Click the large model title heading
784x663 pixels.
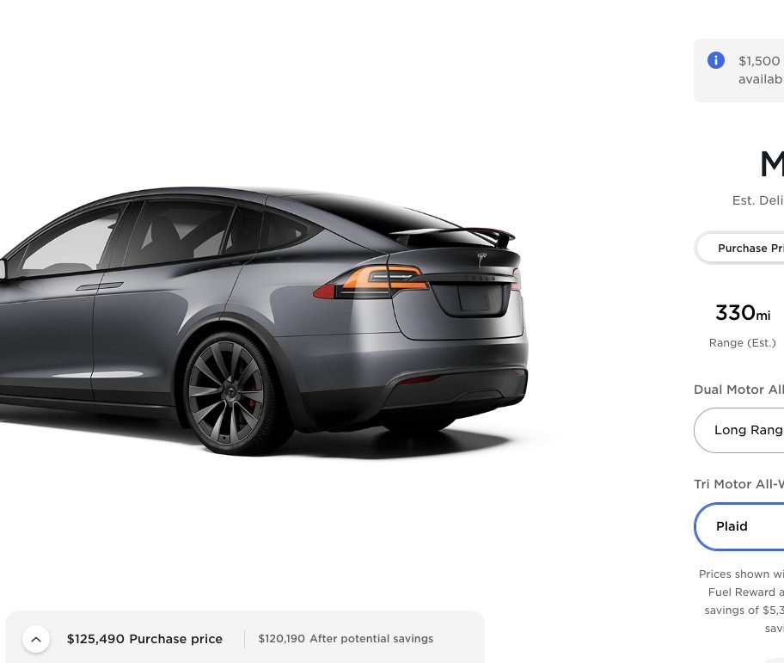pos(772,164)
